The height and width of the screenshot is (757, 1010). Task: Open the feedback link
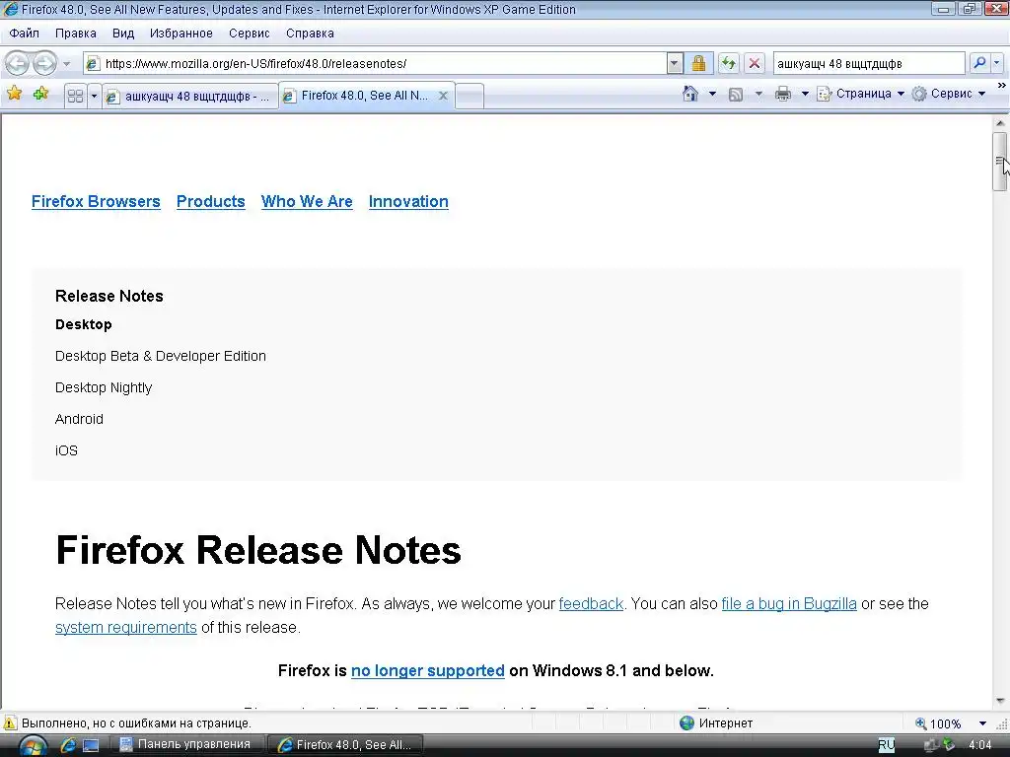click(x=591, y=604)
